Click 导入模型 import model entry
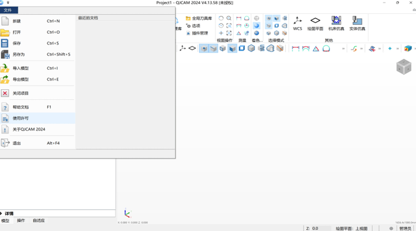416x231 pixels. [20, 68]
